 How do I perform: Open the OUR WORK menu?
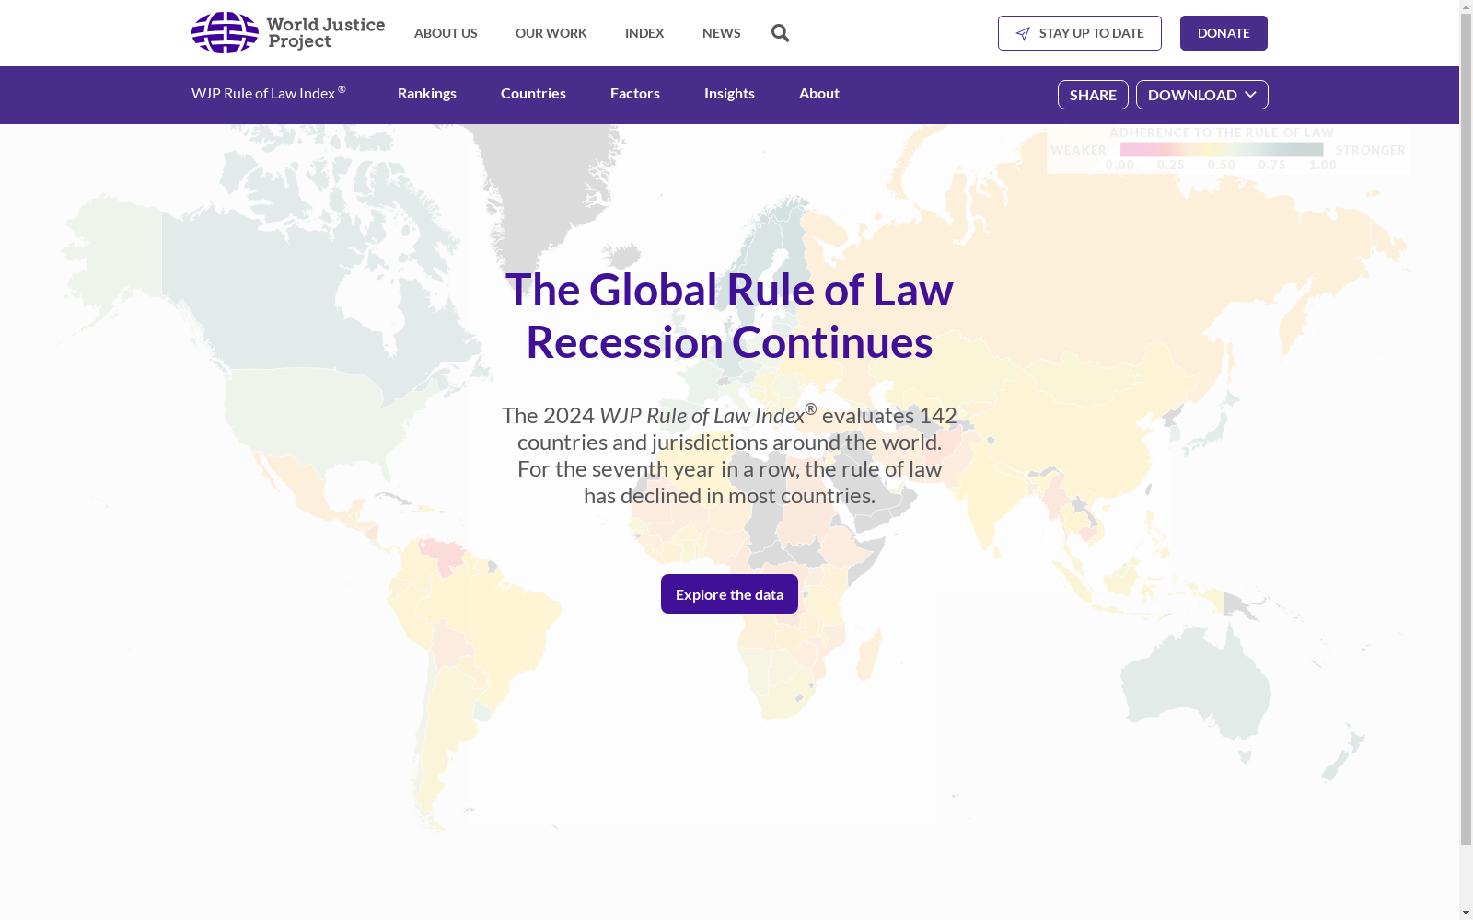pos(551,33)
